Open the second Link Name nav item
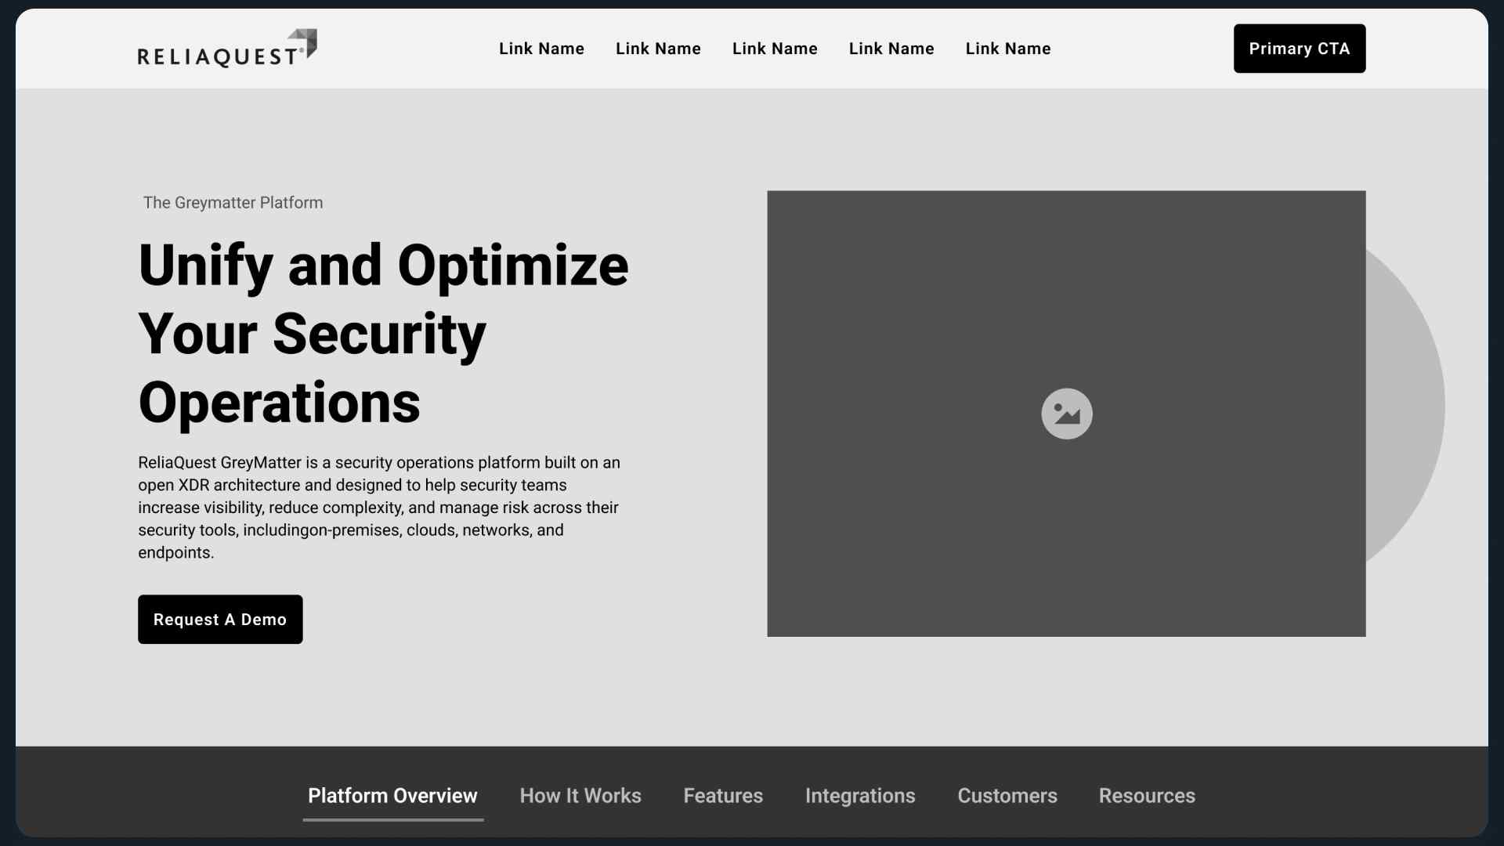 coord(658,49)
